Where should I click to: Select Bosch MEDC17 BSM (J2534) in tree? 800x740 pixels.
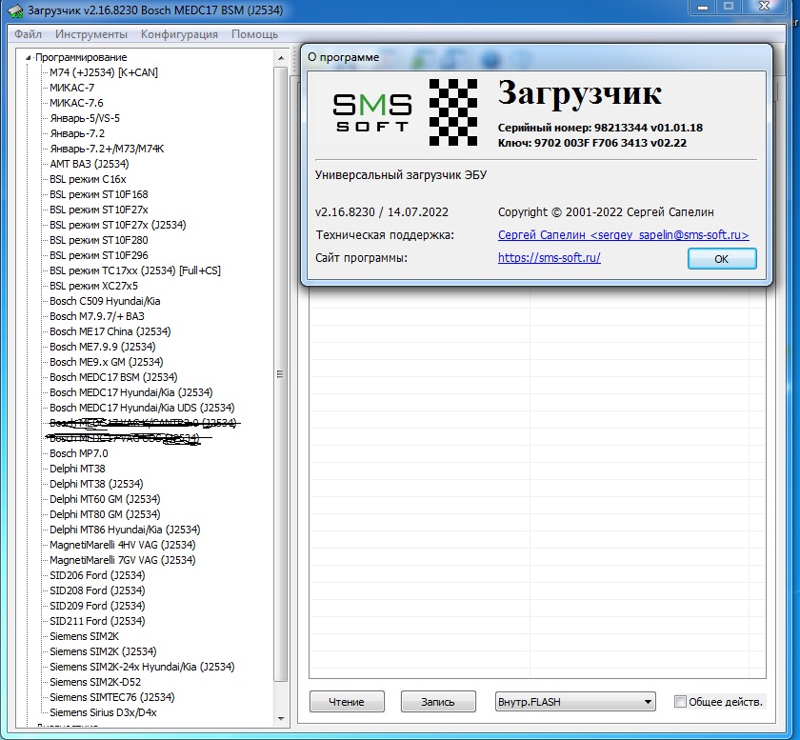pyautogui.click(x=113, y=377)
